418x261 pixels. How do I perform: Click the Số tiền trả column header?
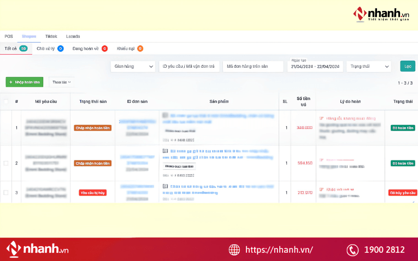(x=303, y=102)
